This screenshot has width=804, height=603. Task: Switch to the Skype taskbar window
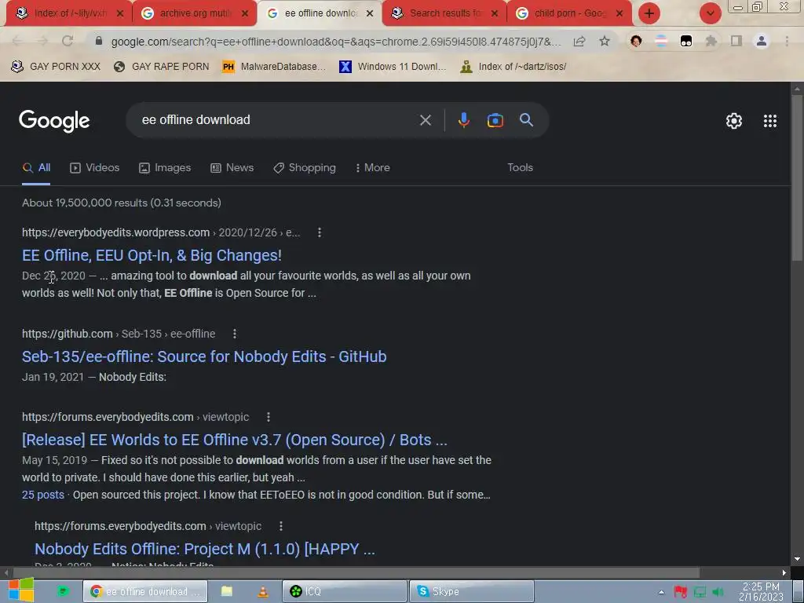(x=471, y=591)
